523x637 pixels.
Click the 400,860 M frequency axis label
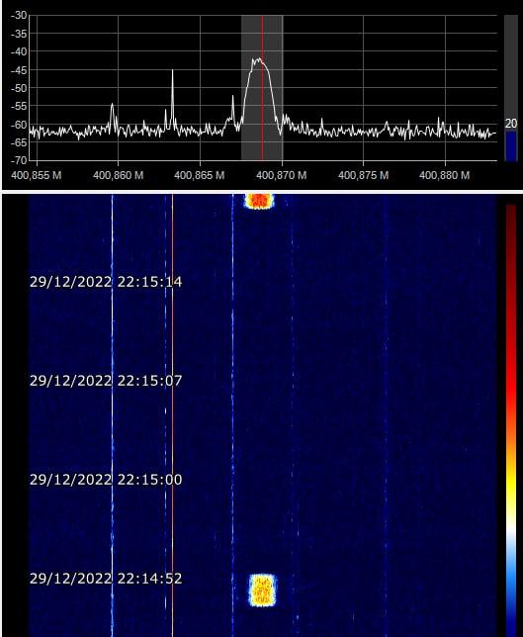(x=119, y=175)
